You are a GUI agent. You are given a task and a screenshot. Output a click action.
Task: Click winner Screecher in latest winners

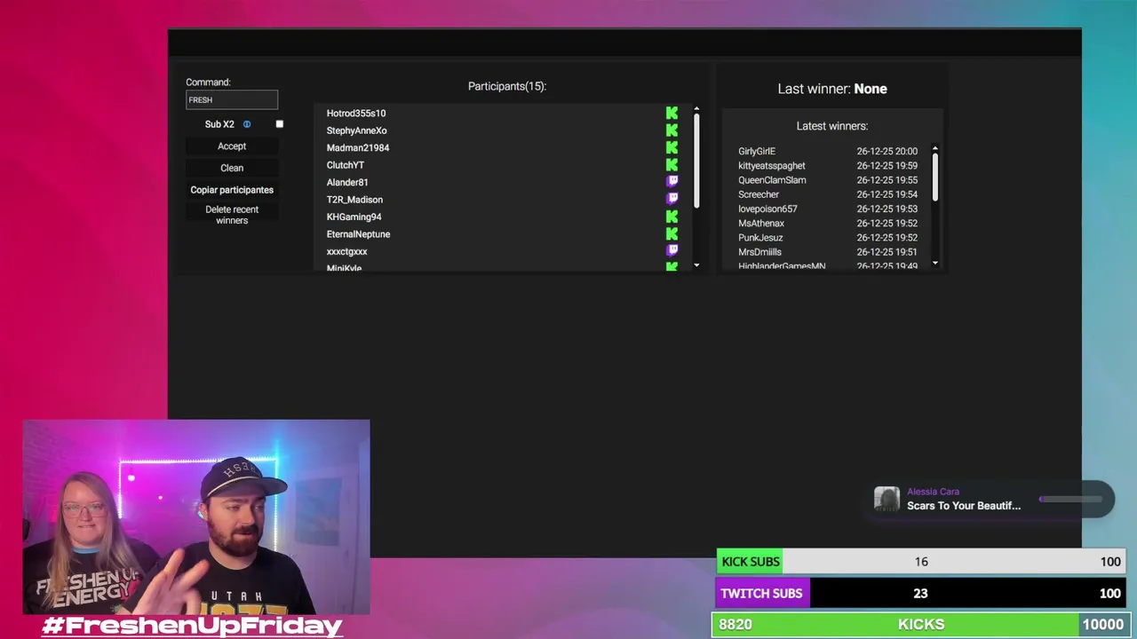(x=759, y=194)
